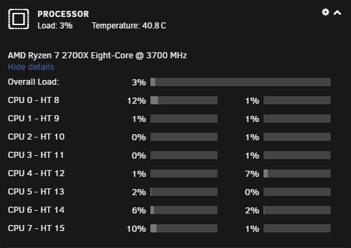Screen dimensions: 351x248
Task: Click the CPU 5 2% load bar
Action: [184, 192]
